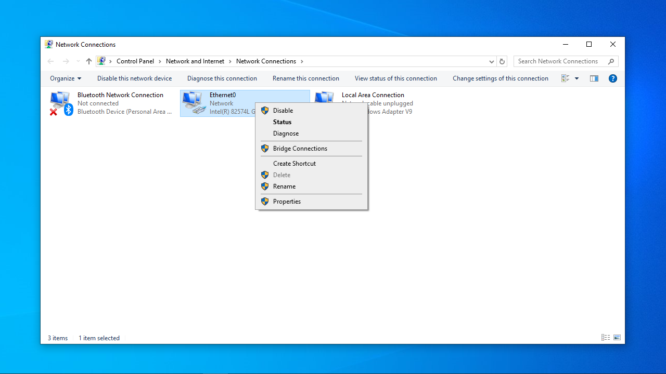Select Bridge Connections menu entry
Screen dimensions: 666x374
pos(300,149)
